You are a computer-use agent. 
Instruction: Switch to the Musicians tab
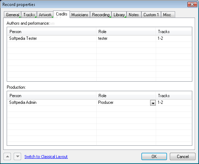pos(80,15)
